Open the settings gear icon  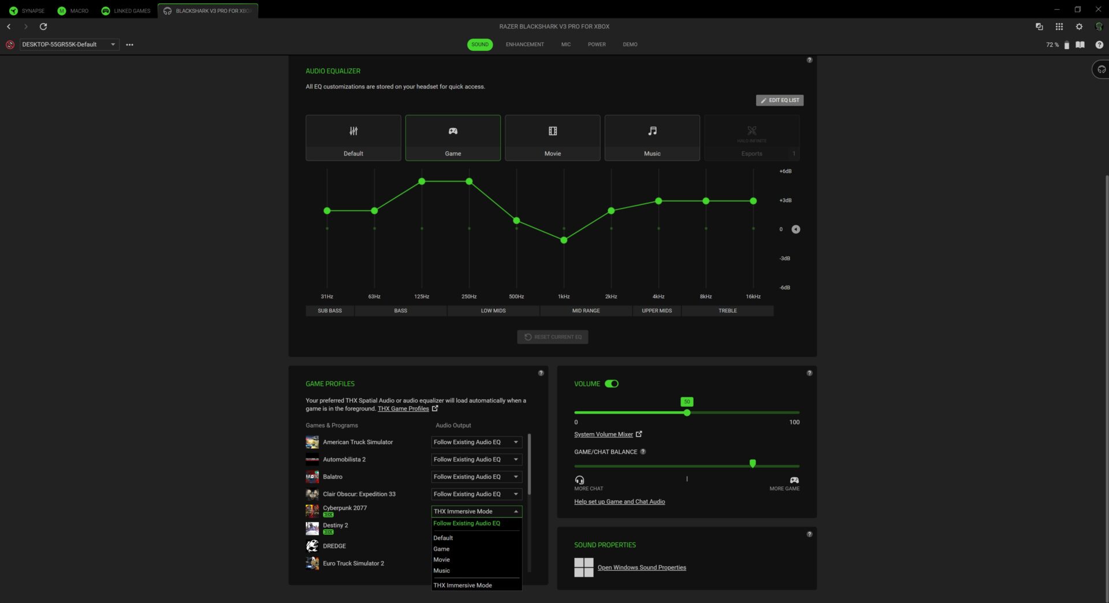click(1078, 27)
